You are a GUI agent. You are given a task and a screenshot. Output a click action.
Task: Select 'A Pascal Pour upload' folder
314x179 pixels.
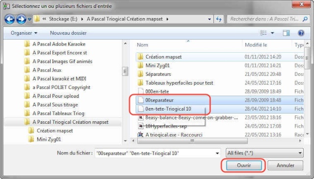tap(55, 96)
